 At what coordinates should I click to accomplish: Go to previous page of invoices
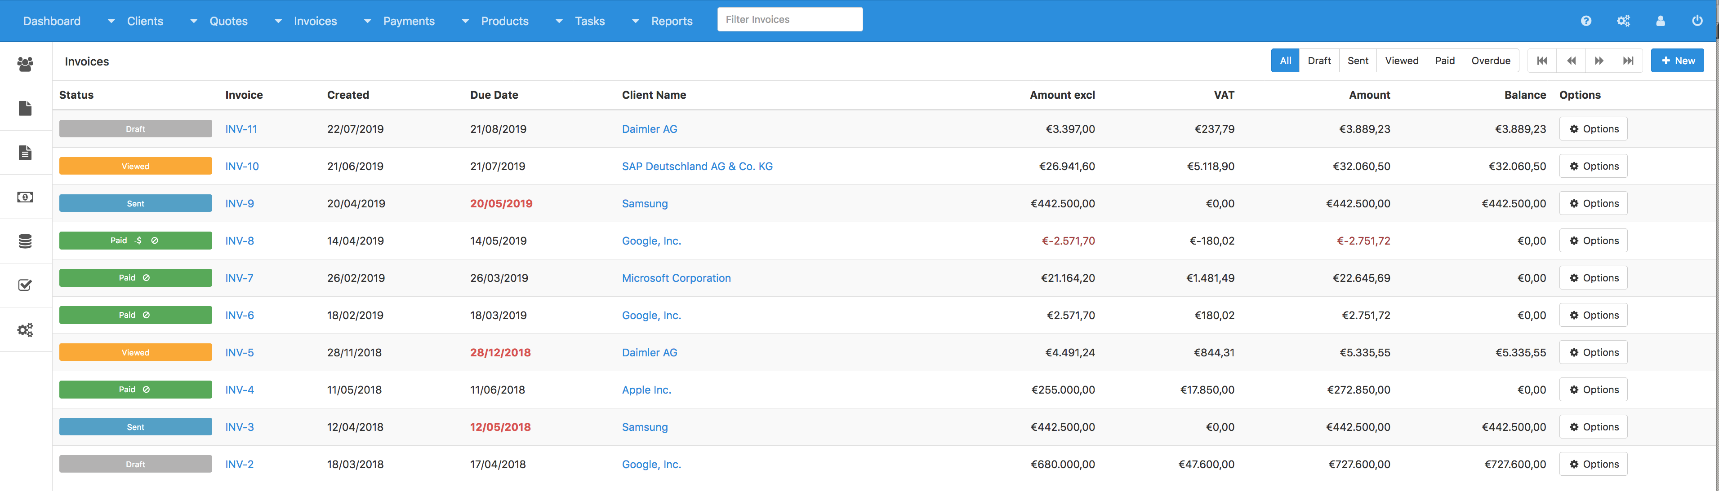(x=1572, y=61)
